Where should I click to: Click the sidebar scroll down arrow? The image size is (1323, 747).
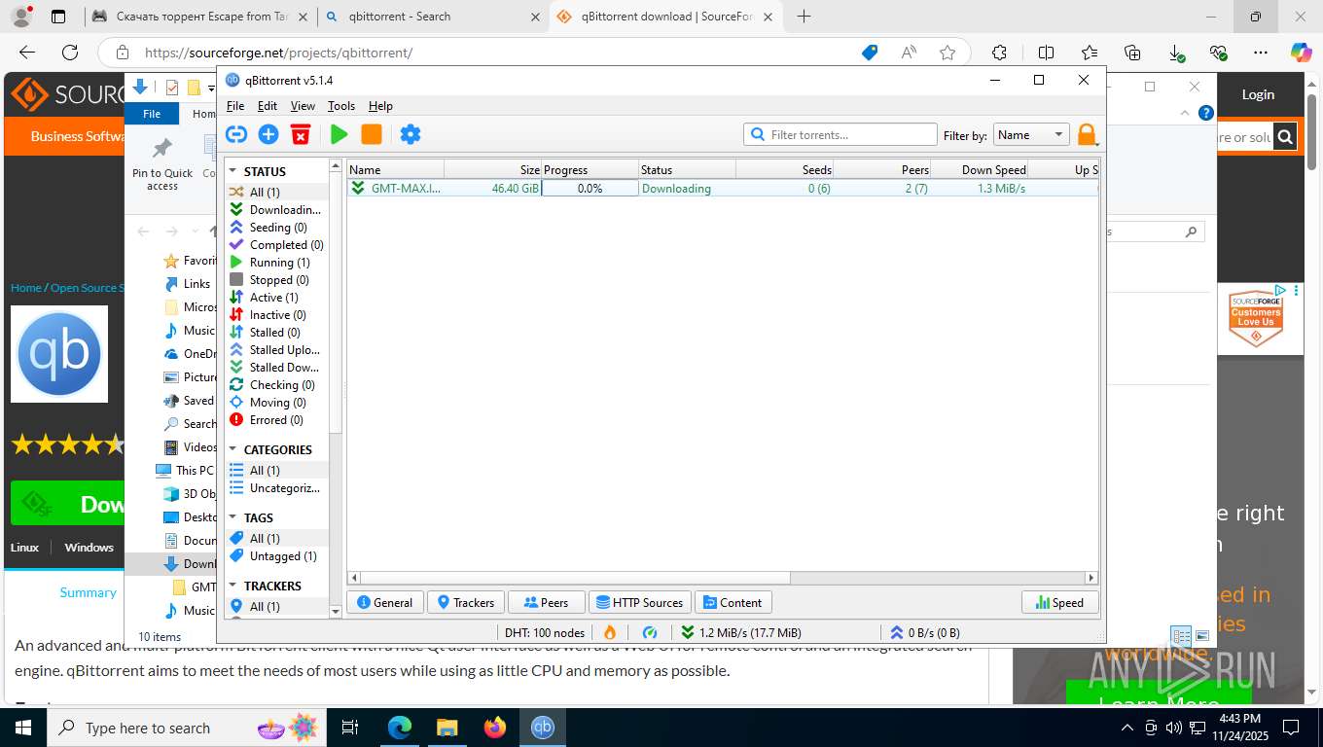click(x=336, y=612)
